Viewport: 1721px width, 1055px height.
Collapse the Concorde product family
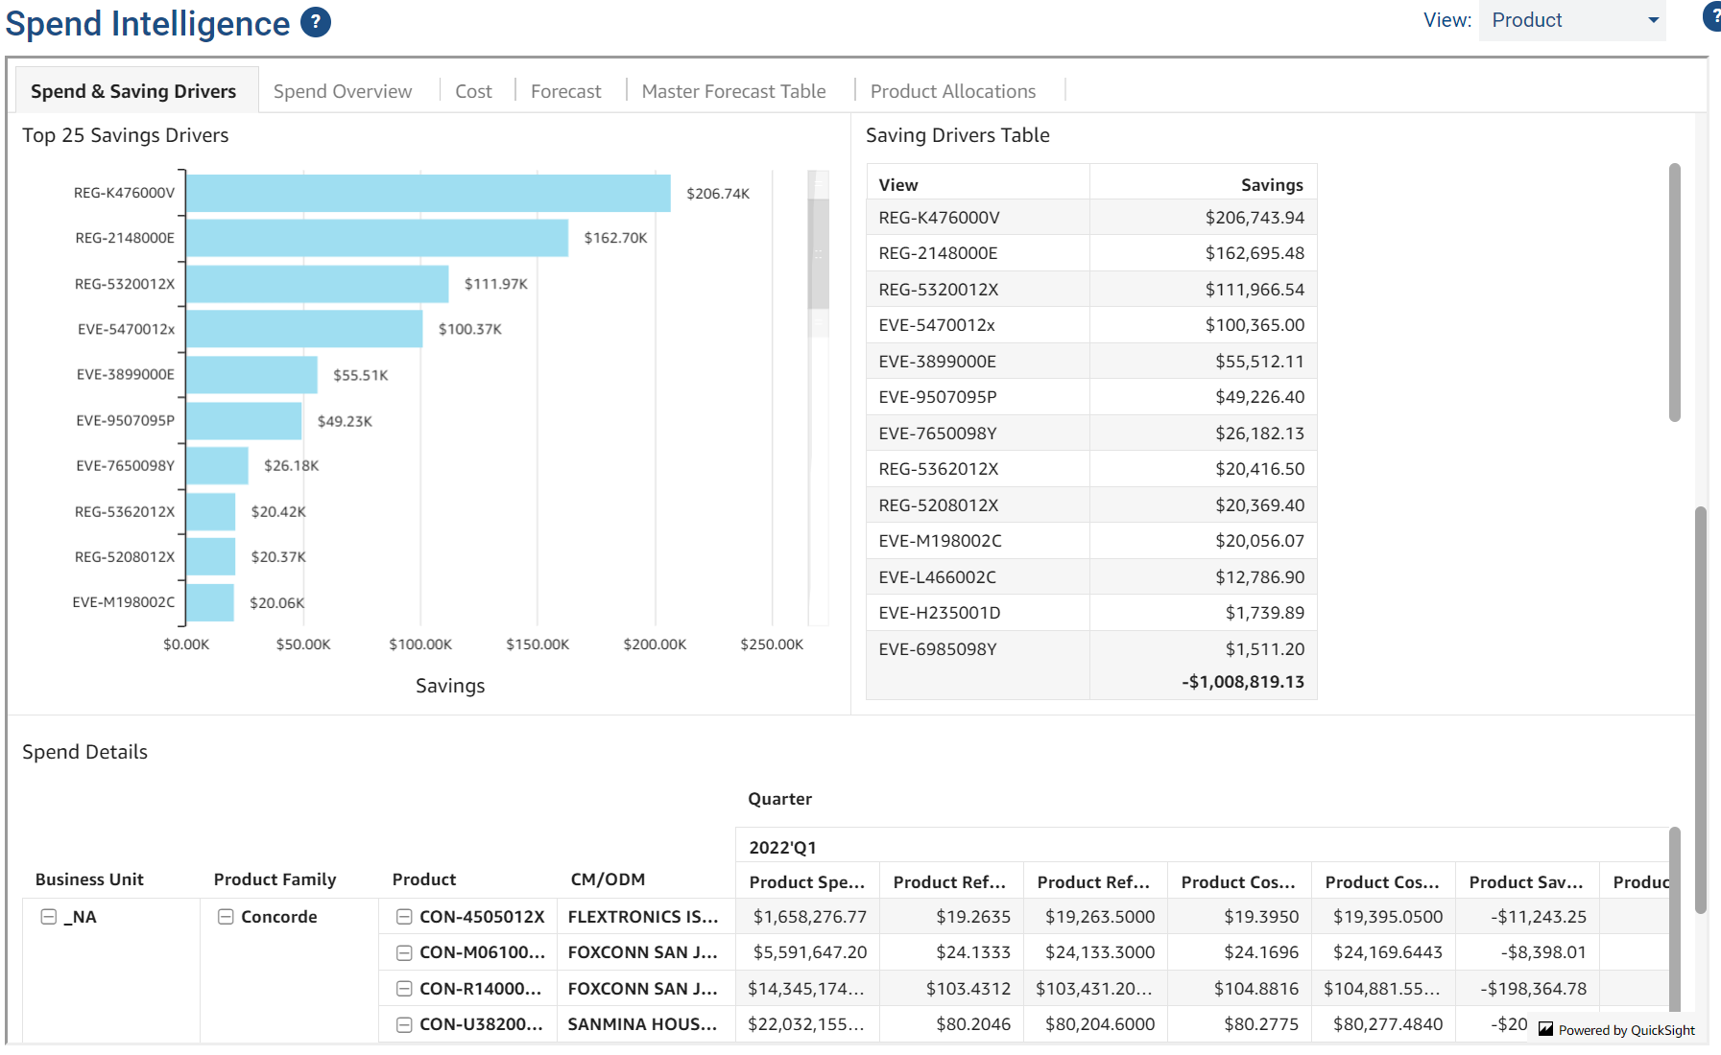[x=226, y=917]
